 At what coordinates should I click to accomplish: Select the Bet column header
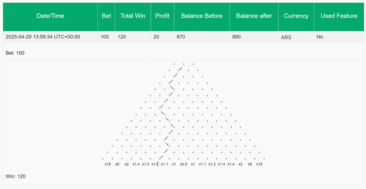pos(106,16)
